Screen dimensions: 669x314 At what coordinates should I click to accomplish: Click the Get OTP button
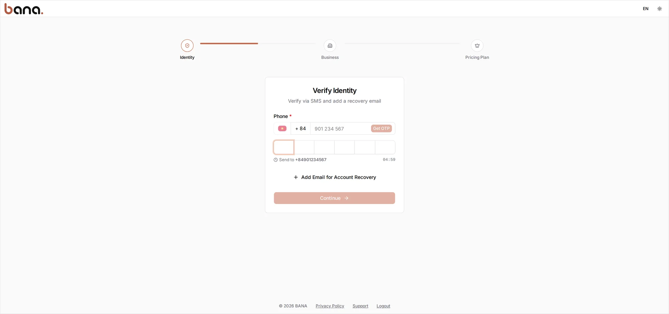coord(381,128)
